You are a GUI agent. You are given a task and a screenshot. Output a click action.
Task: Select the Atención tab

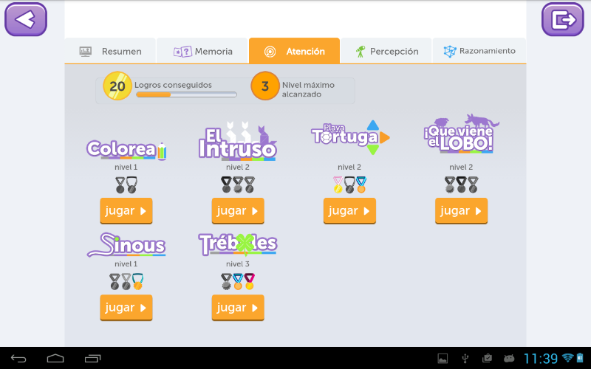coord(294,51)
